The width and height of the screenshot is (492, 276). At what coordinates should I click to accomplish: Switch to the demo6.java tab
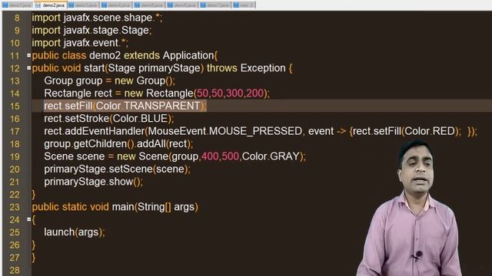point(182,5)
